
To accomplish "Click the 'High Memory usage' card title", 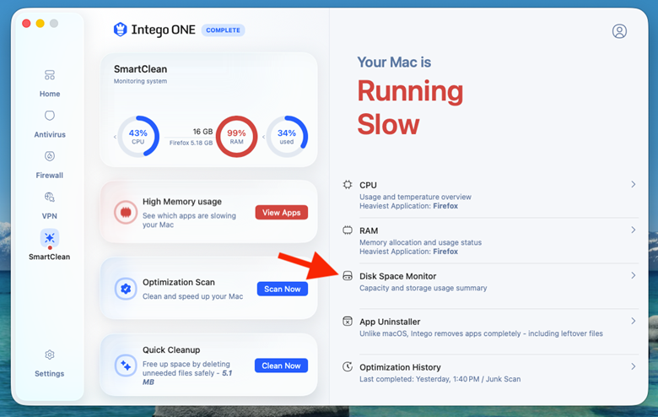I will coord(181,202).
